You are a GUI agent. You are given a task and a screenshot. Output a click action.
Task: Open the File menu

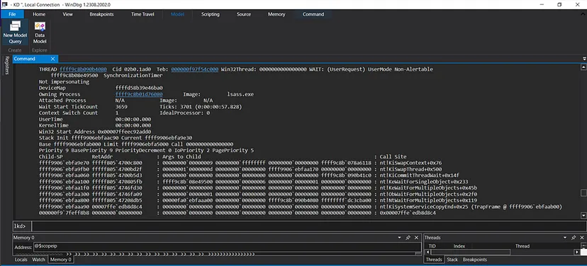pos(12,14)
